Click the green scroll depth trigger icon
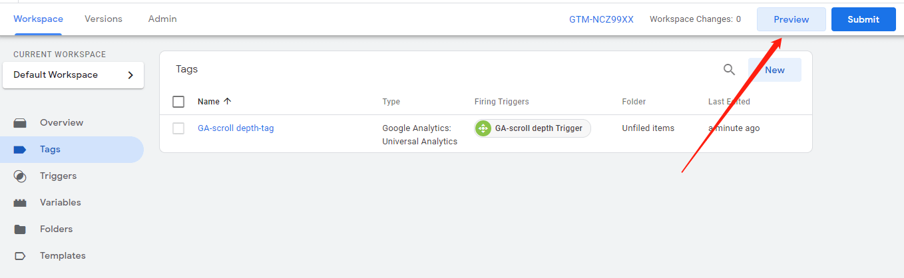 tap(483, 128)
